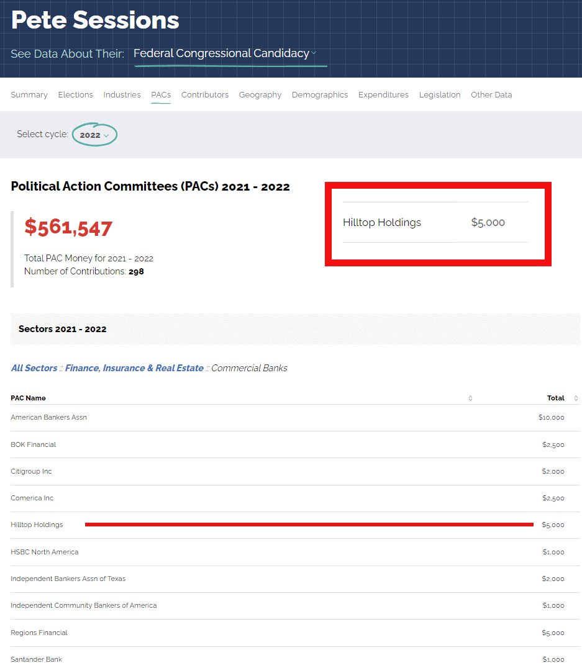Viewport: 582px width, 663px height.
Task: View the Demographics tab
Action: 320,95
